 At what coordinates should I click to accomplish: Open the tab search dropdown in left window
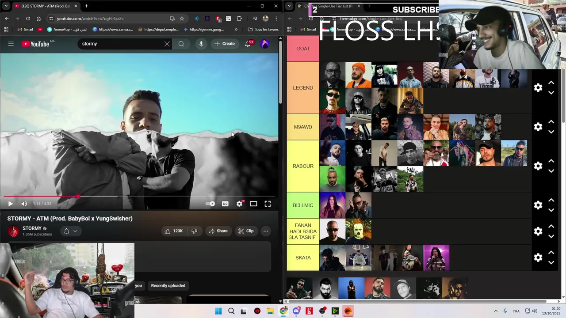pos(6,6)
